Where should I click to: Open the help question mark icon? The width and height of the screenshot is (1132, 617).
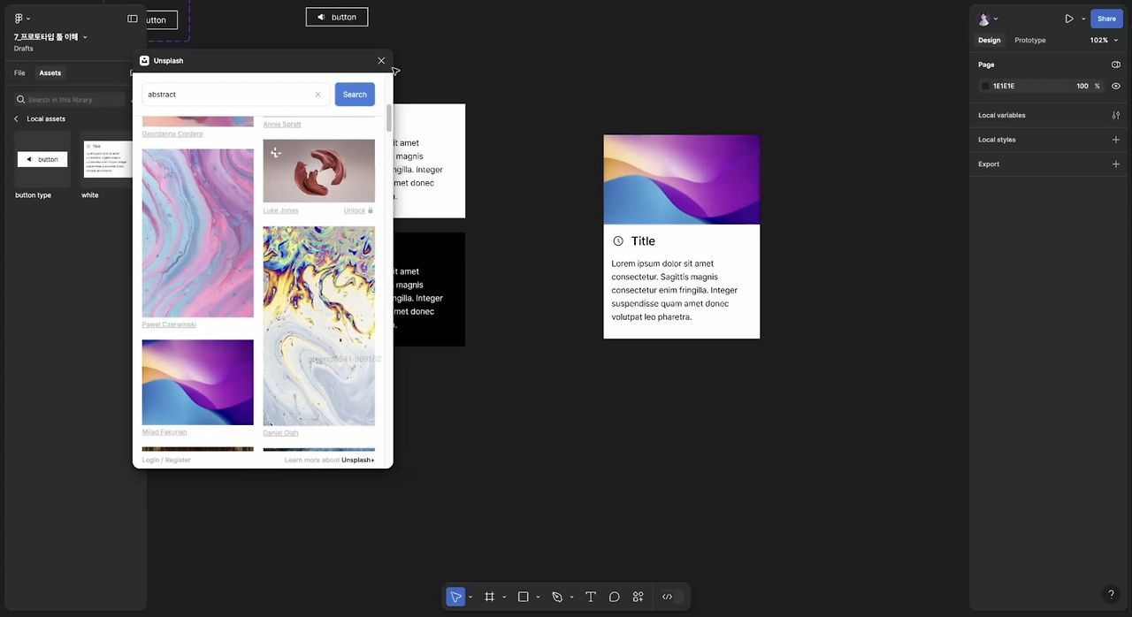pos(1112,595)
